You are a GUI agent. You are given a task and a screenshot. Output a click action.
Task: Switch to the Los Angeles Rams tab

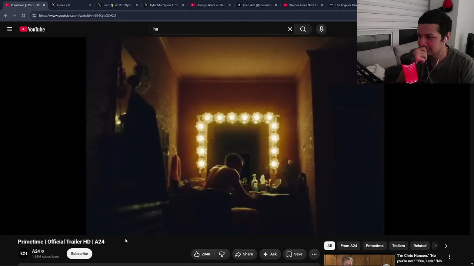(343, 5)
